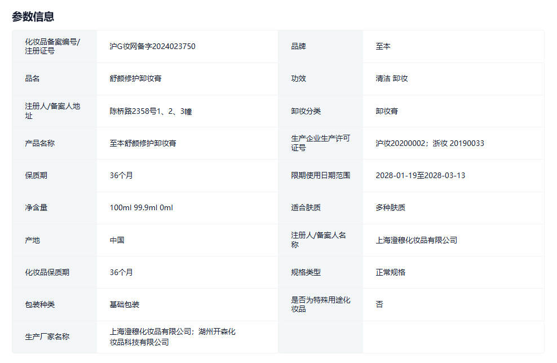This screenshot has width=557, height=363.
Task: Click the address 陈桥路2358号1、2、3幢
Action: pos(151,111)
